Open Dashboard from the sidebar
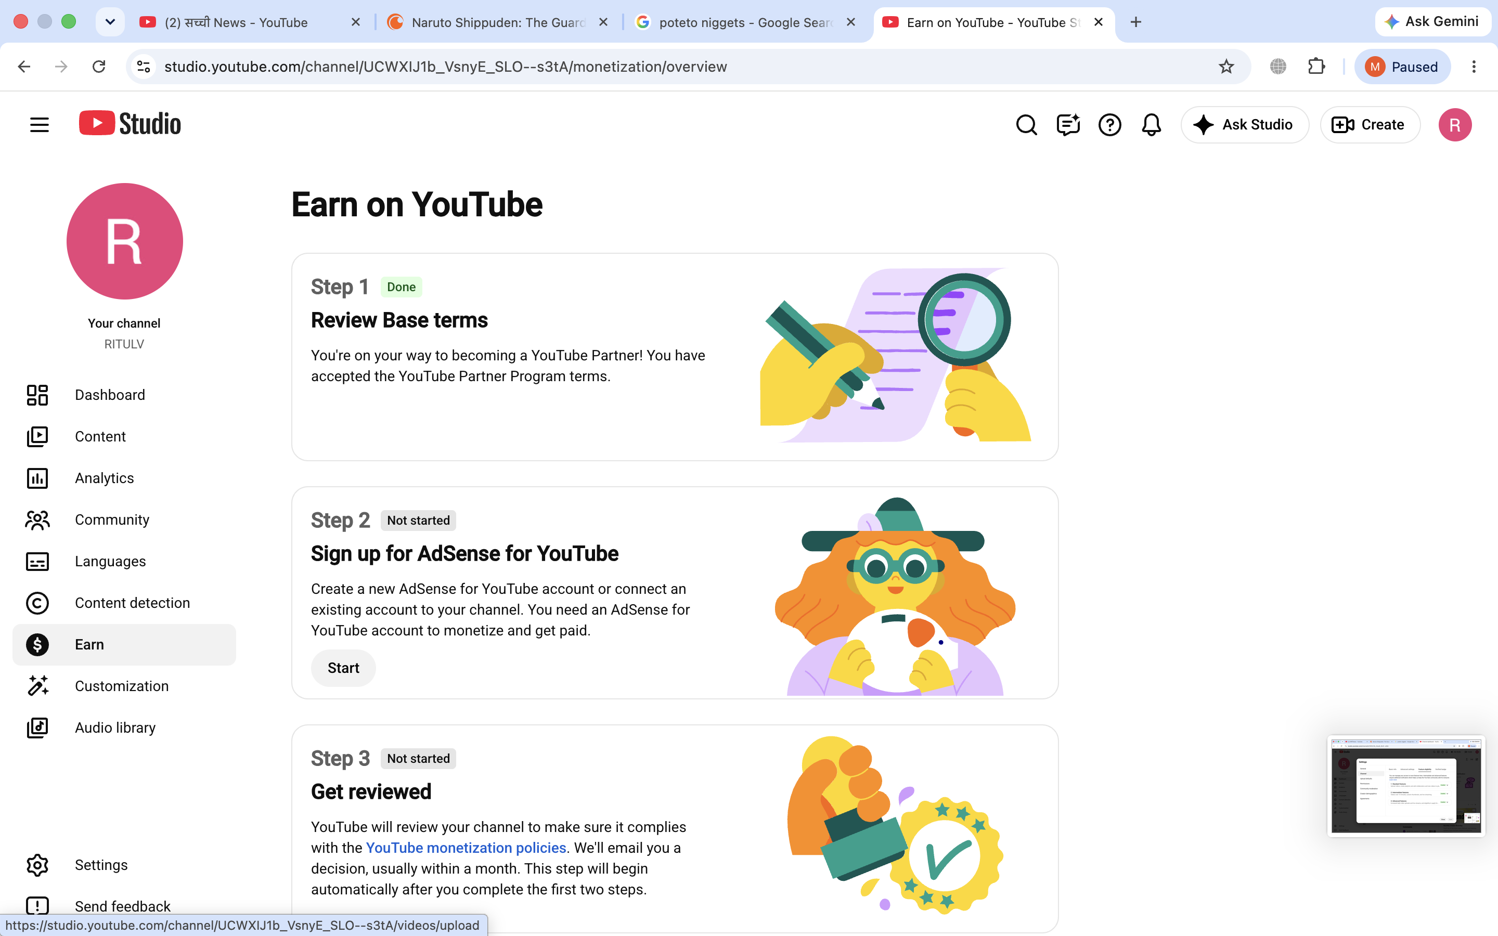 click(x=124, y=395)
